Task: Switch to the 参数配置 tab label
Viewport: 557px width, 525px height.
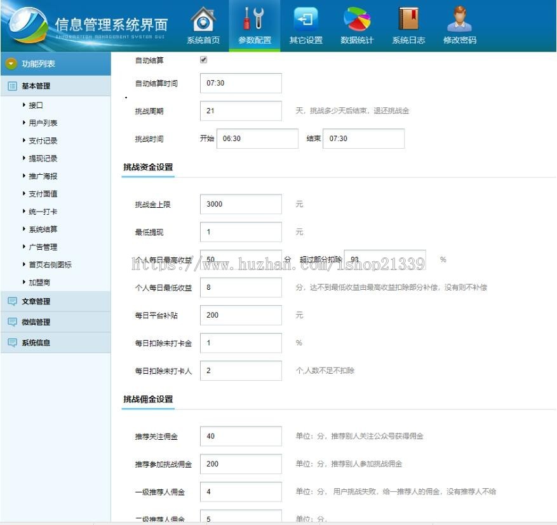Action: pos(254,40)
